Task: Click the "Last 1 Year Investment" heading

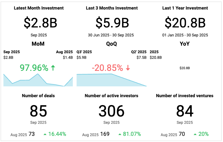Action: (185, 8)
